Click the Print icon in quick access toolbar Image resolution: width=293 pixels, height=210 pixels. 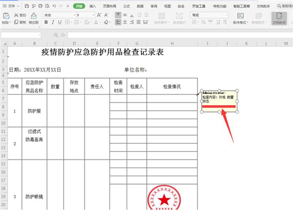pyautogui.click(x=40, y=6)
